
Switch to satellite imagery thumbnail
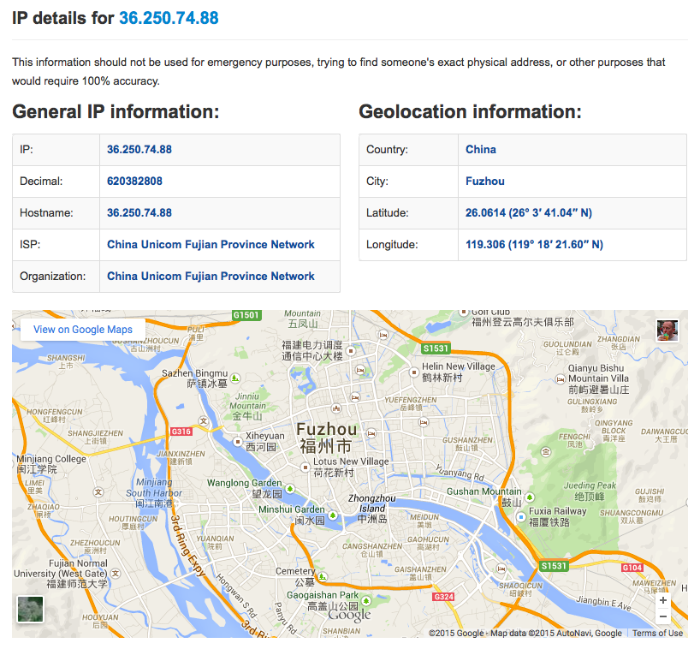30,609
